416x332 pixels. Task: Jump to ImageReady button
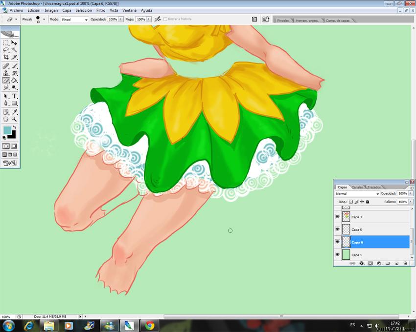pyautogui.click(x=10, y=163)
